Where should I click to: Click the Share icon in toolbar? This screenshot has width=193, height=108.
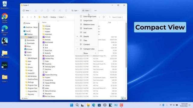tap(60, 11)
